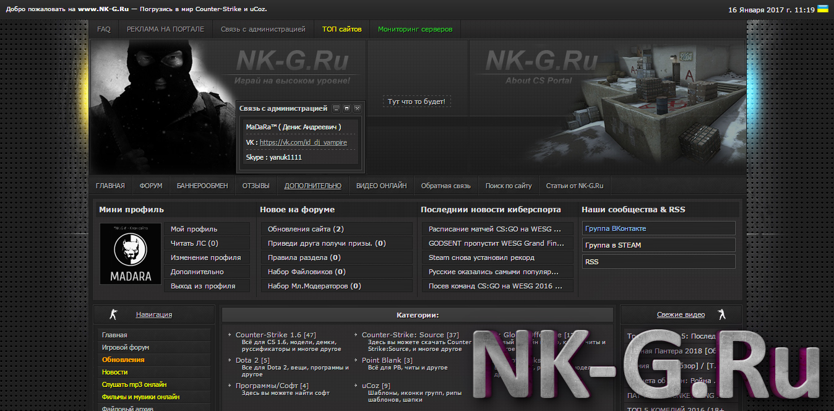
Task: Open БАННЕРООБМЕН navigation item
Action: pos(202,186)
